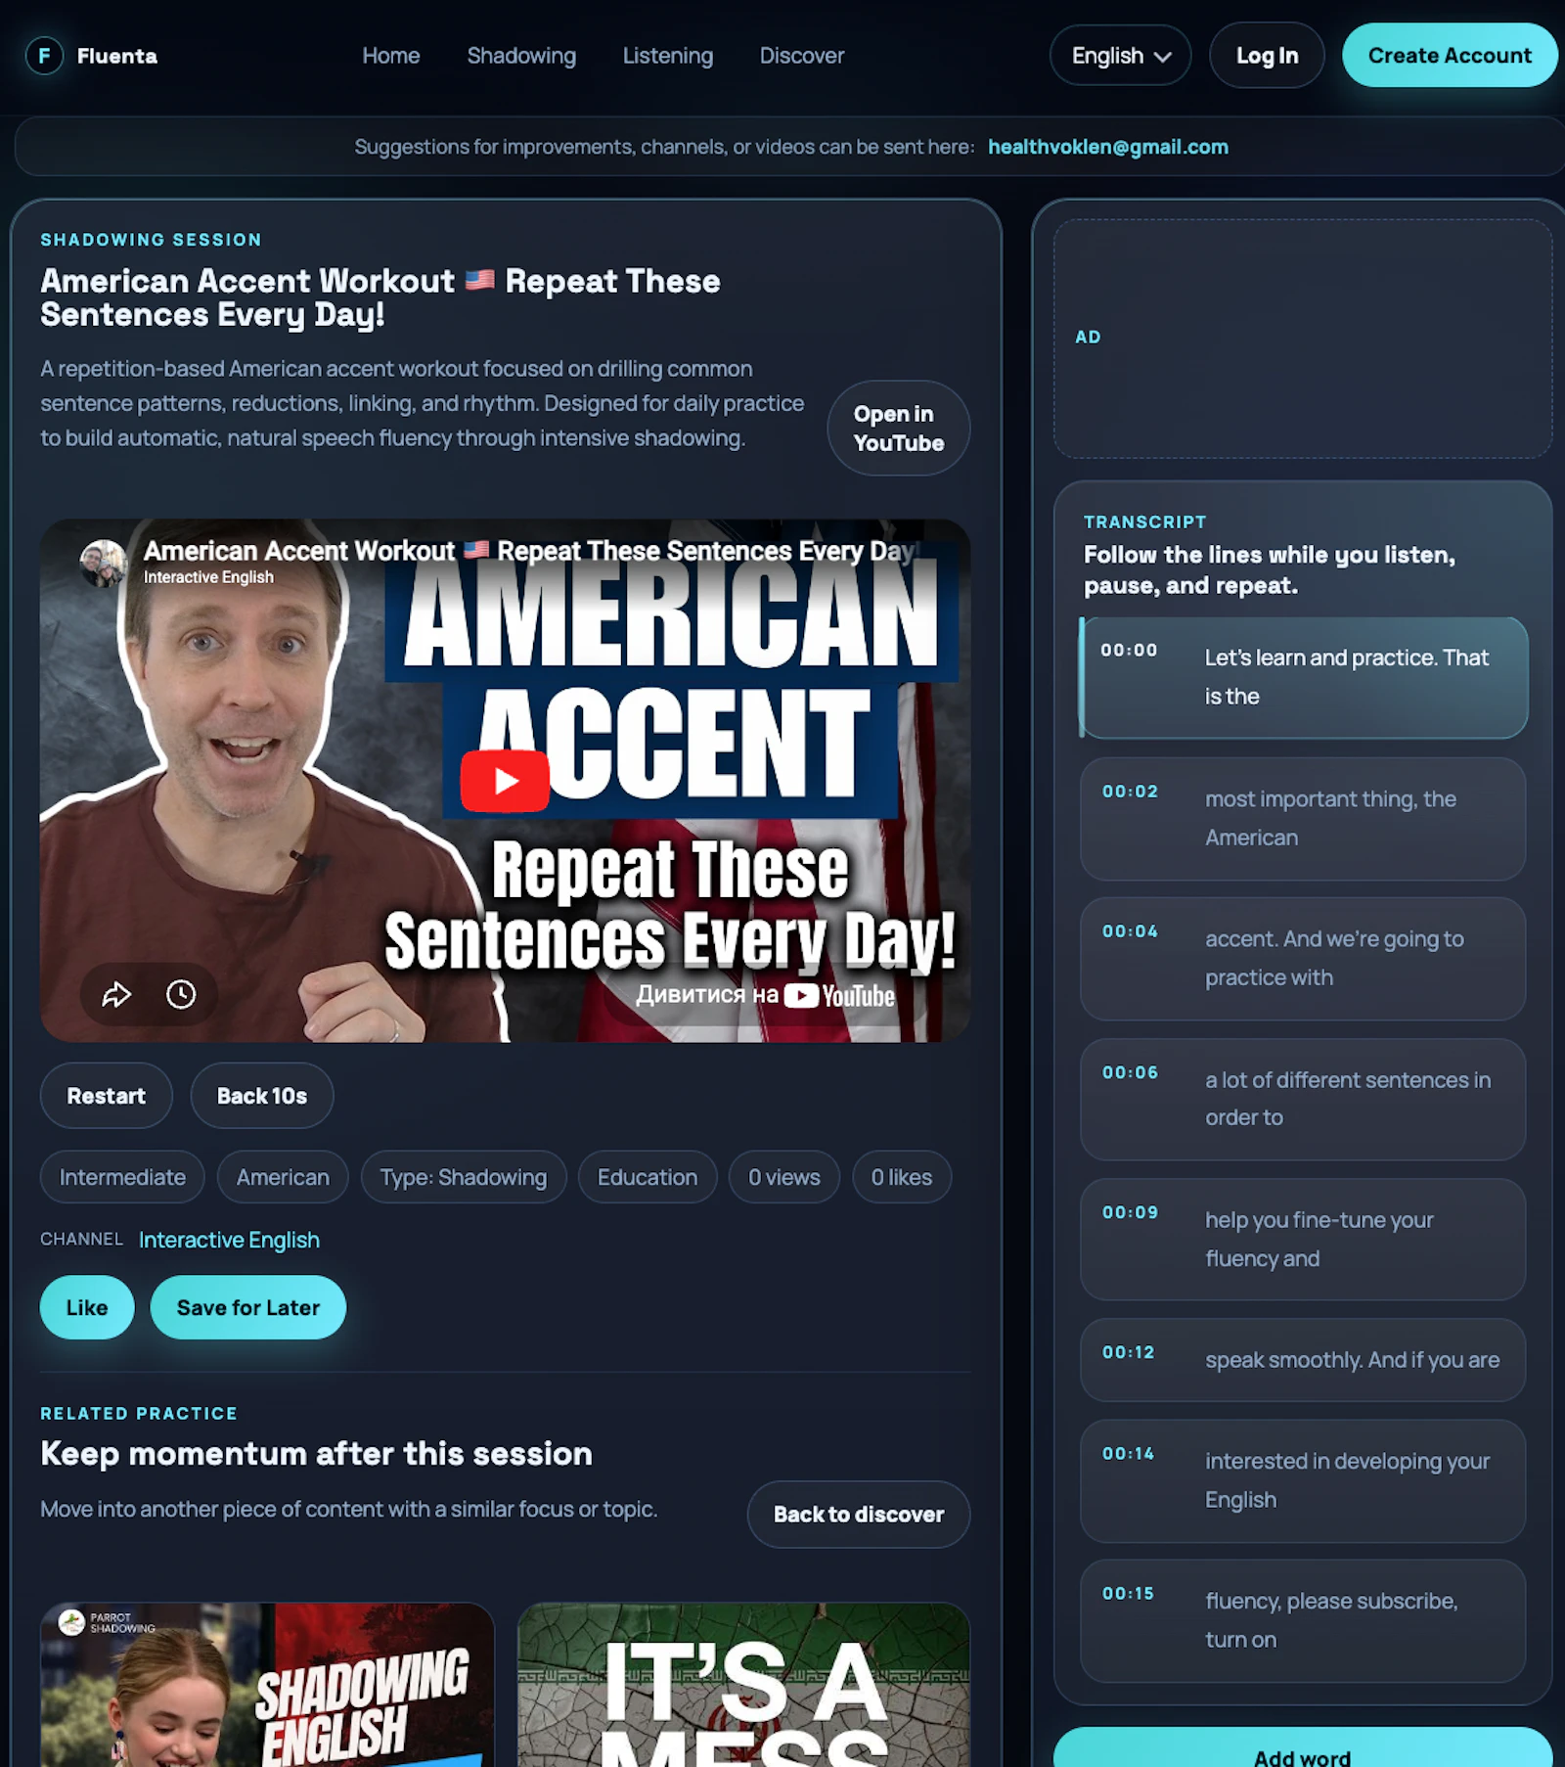Open the English language dropdown
This screenshot has width=1565, height=1767.
[1121, 56]
